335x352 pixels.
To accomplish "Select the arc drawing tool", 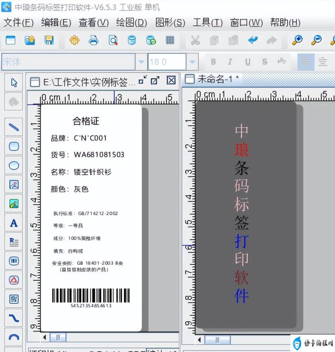I will 14,337.
